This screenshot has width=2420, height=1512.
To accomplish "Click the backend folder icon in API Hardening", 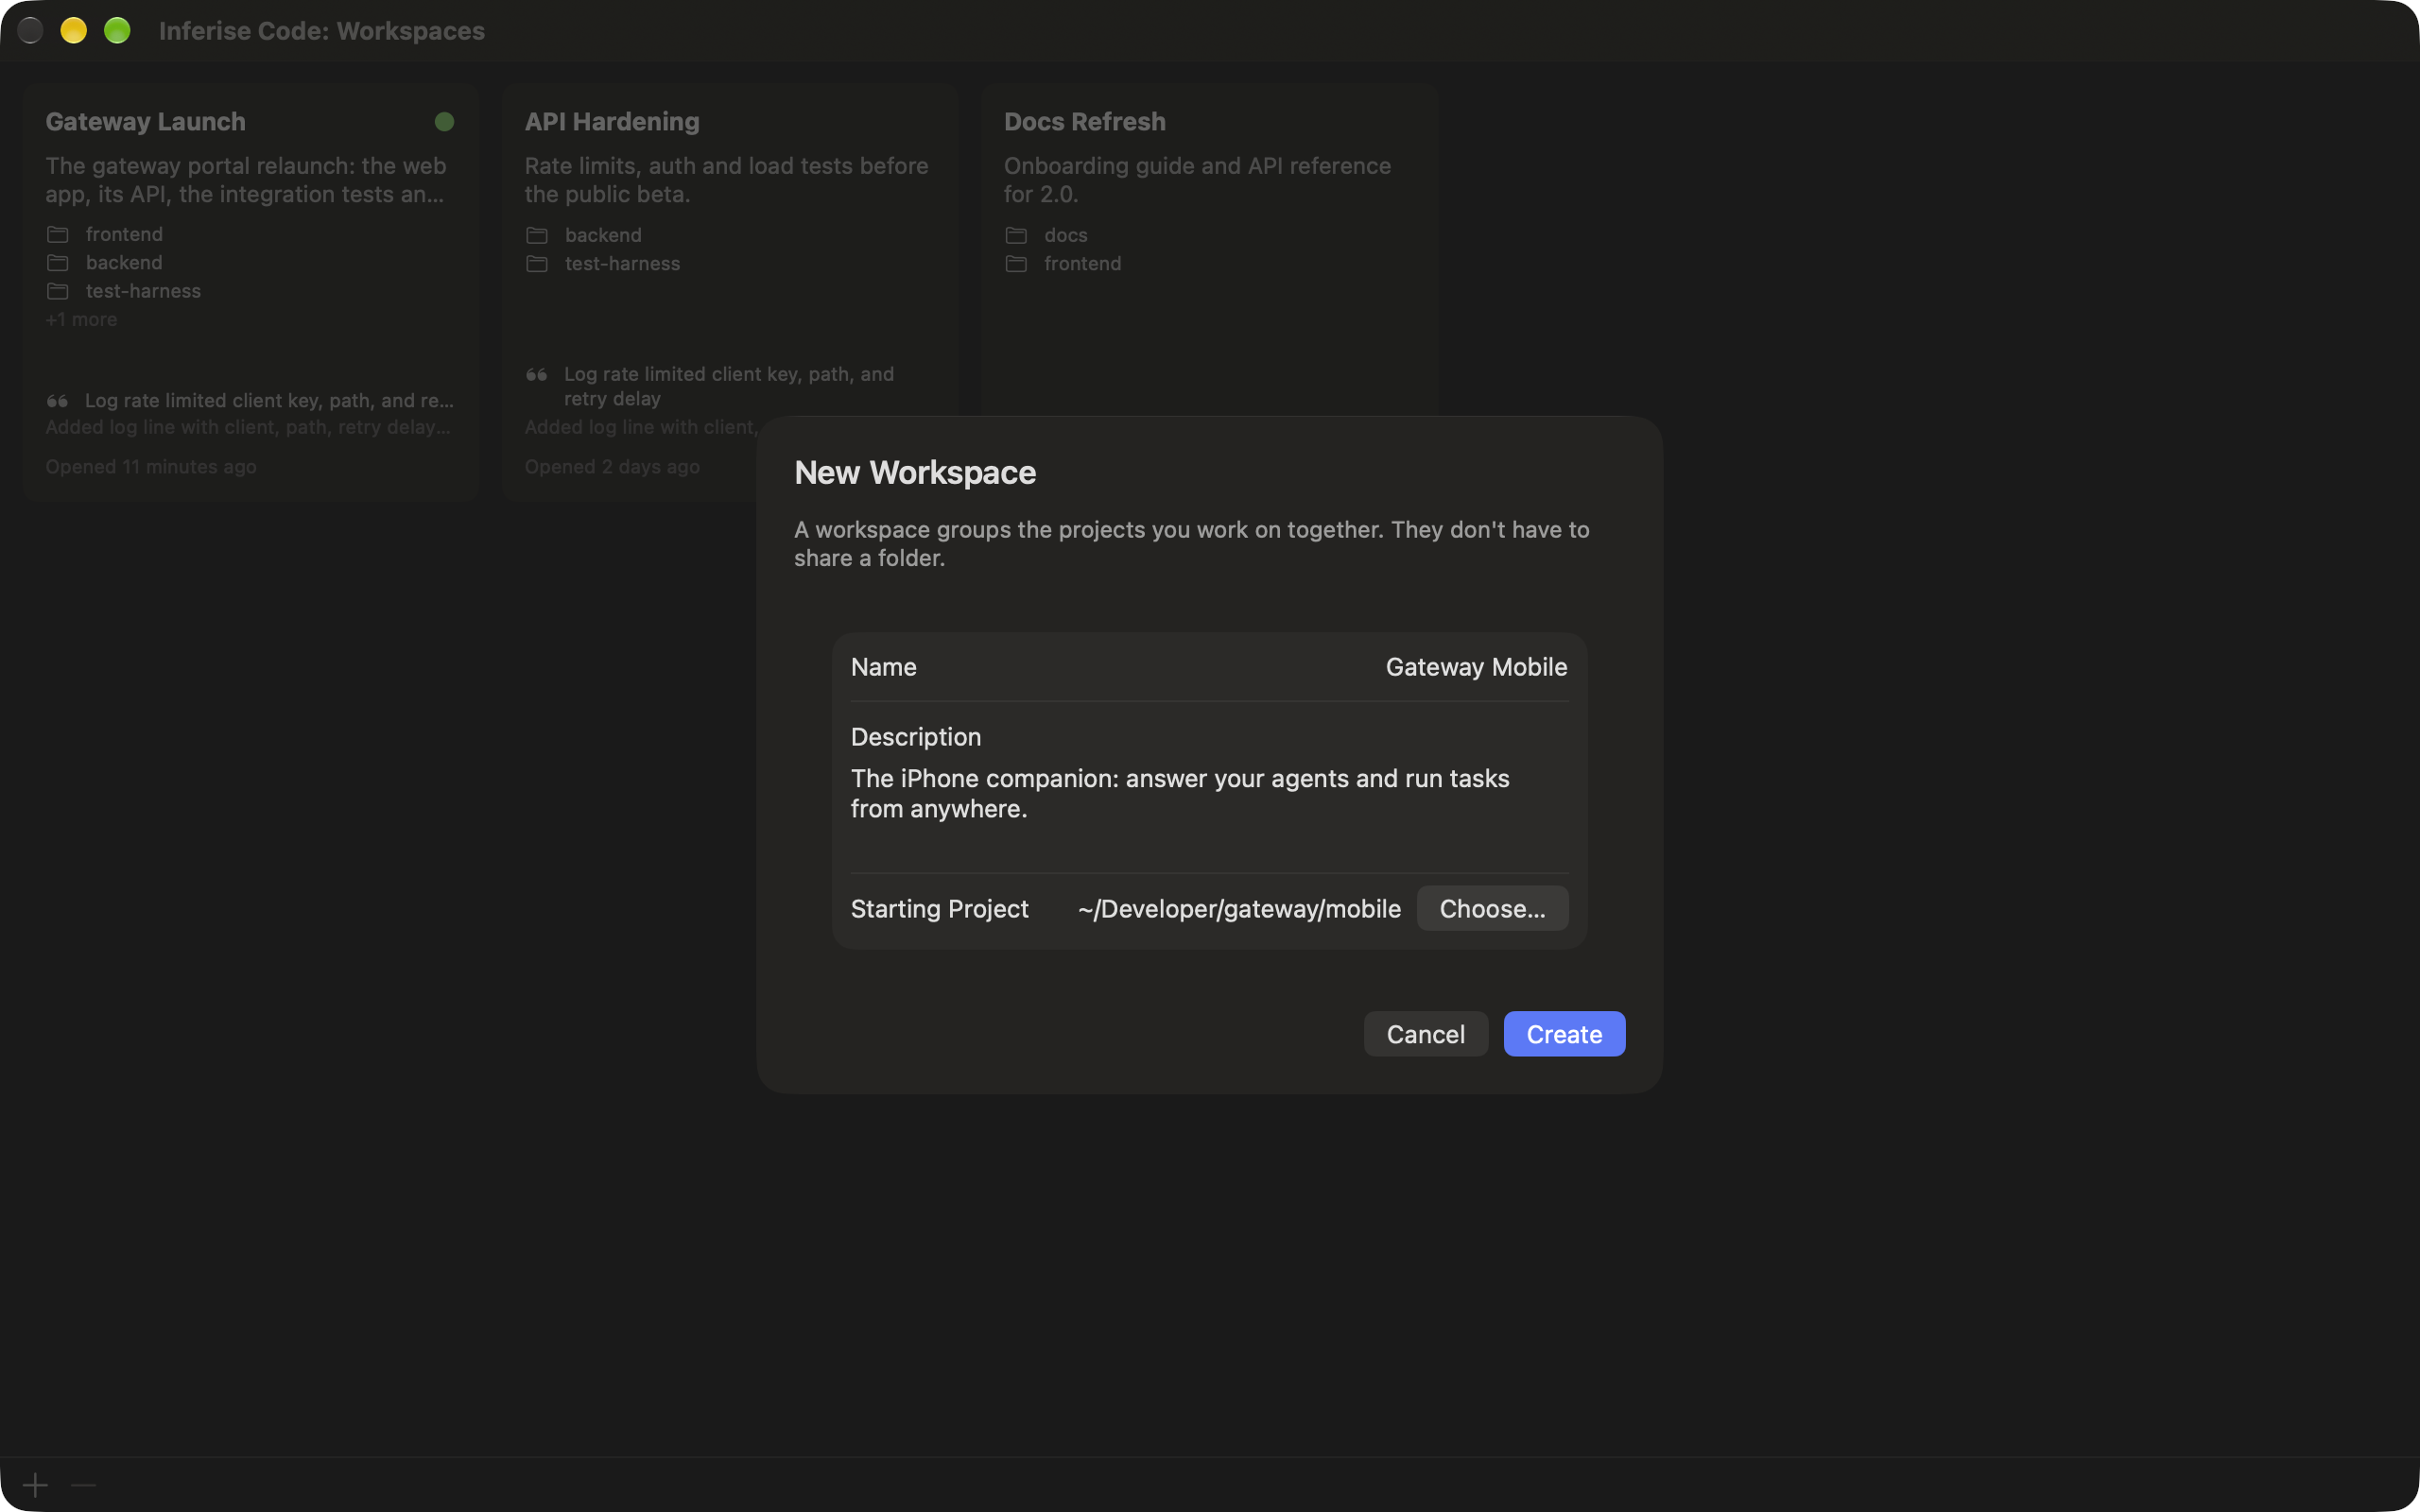I will click(x=537, y=235).
